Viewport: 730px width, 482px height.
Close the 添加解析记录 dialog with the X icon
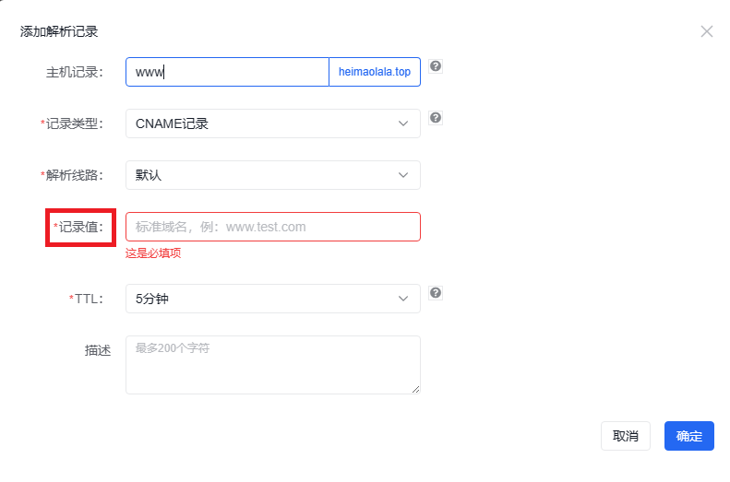pos(707,31)
